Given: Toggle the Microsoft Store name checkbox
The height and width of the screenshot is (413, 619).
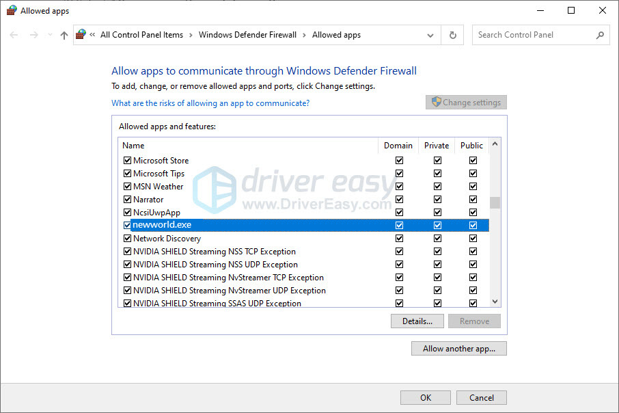Looking at the screenshot, I should coord(127,161).
